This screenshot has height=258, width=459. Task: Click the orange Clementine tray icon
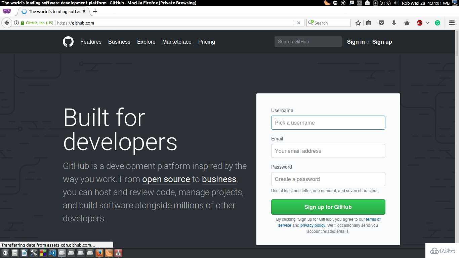click(x=327, y=3)
